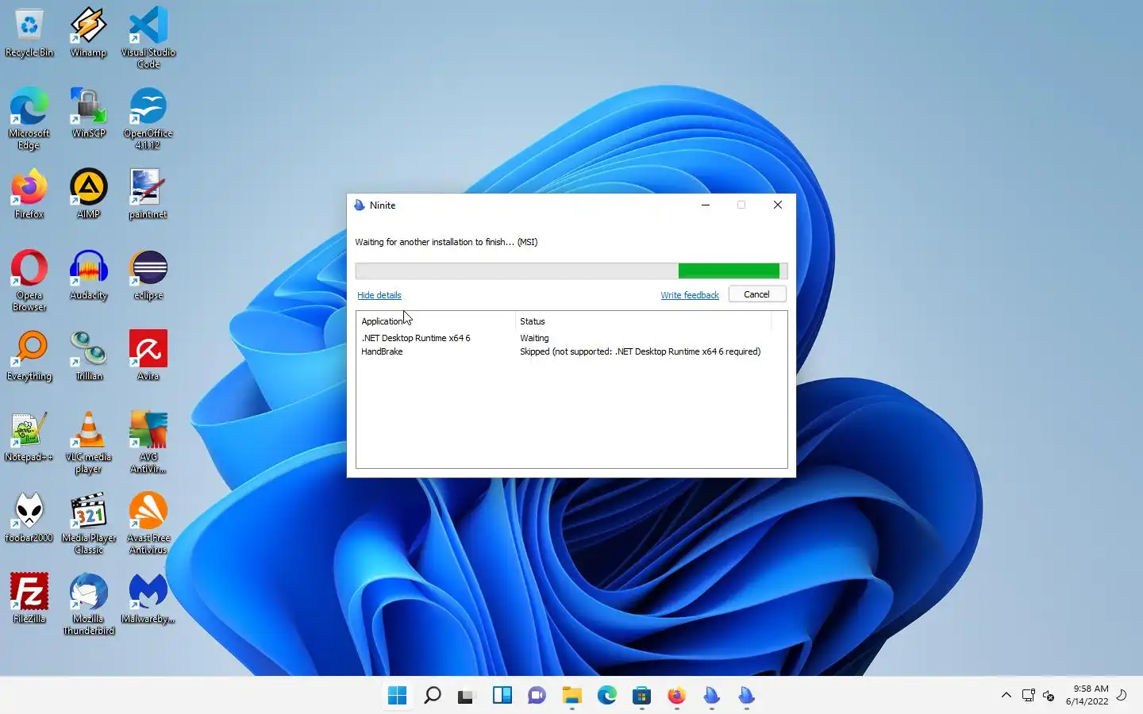
Task: Select the paint.net desktop shortcut
Action: (x=148, y=194)
